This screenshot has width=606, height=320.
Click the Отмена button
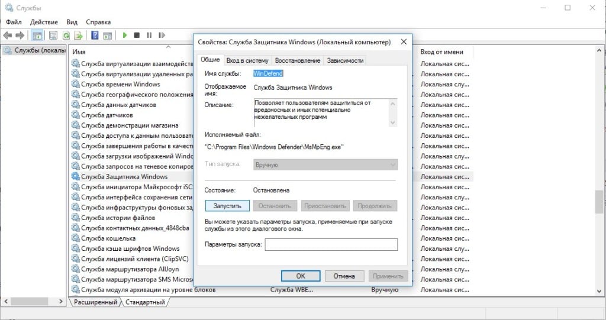point(344,276)
